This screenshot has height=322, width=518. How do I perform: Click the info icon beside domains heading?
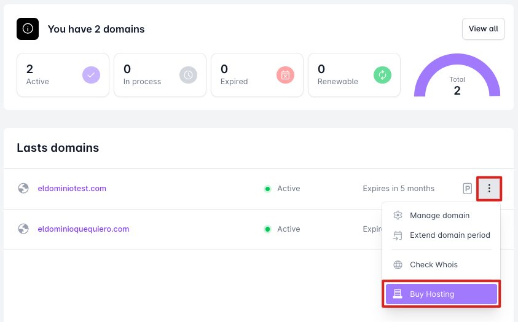[28, 29]
